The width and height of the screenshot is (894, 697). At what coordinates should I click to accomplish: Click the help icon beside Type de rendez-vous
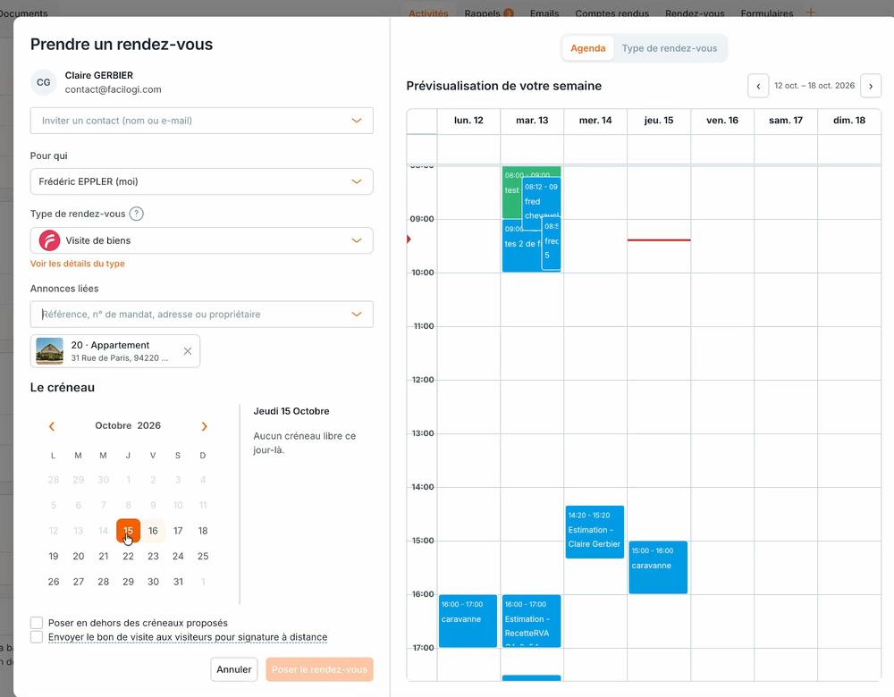[x=136, y=214]
